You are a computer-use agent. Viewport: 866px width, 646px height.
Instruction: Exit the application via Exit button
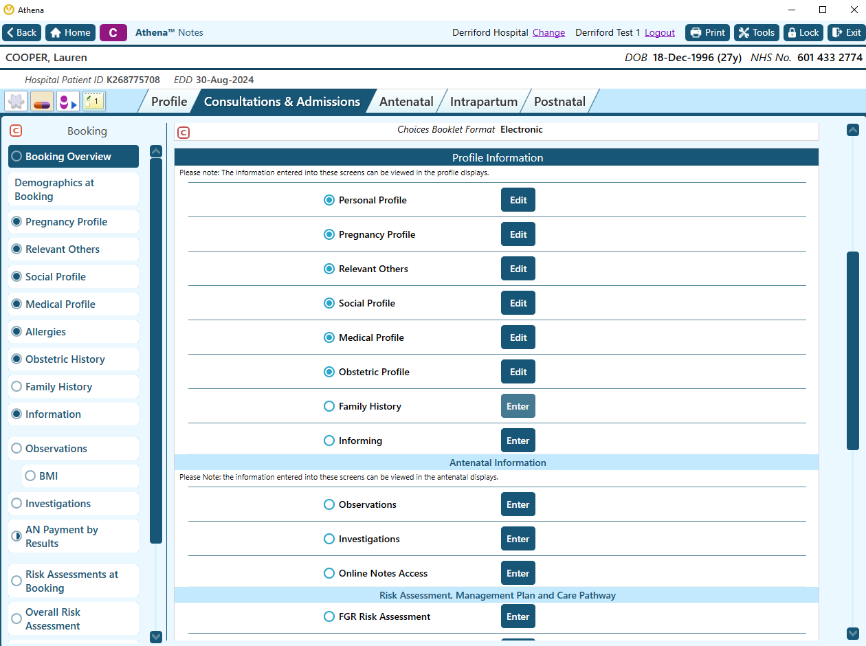coord(846,33)
